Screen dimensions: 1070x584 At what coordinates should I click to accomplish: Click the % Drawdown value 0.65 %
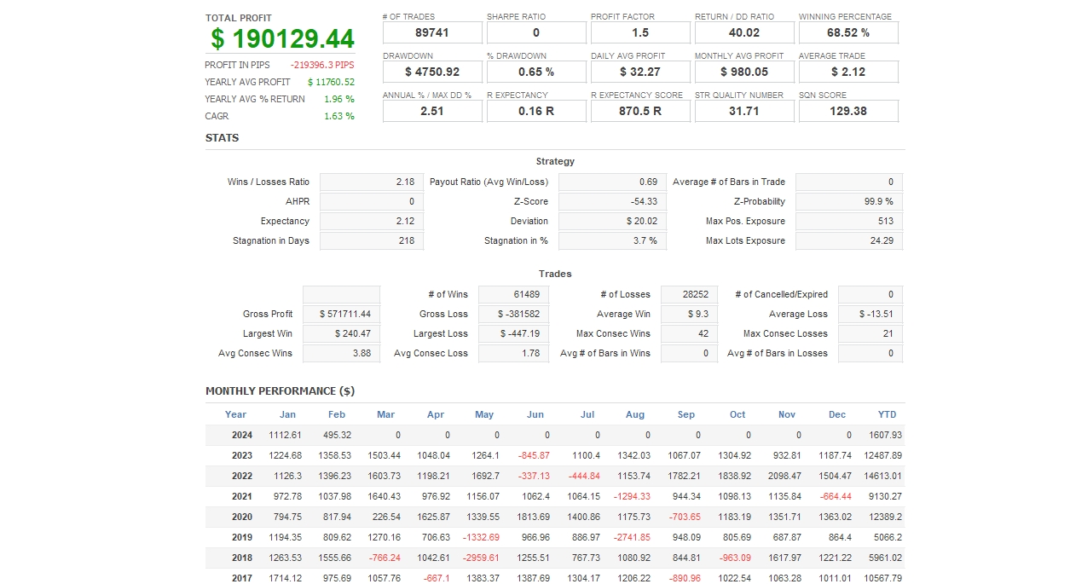pyautogui.click(x=536, y=72)
